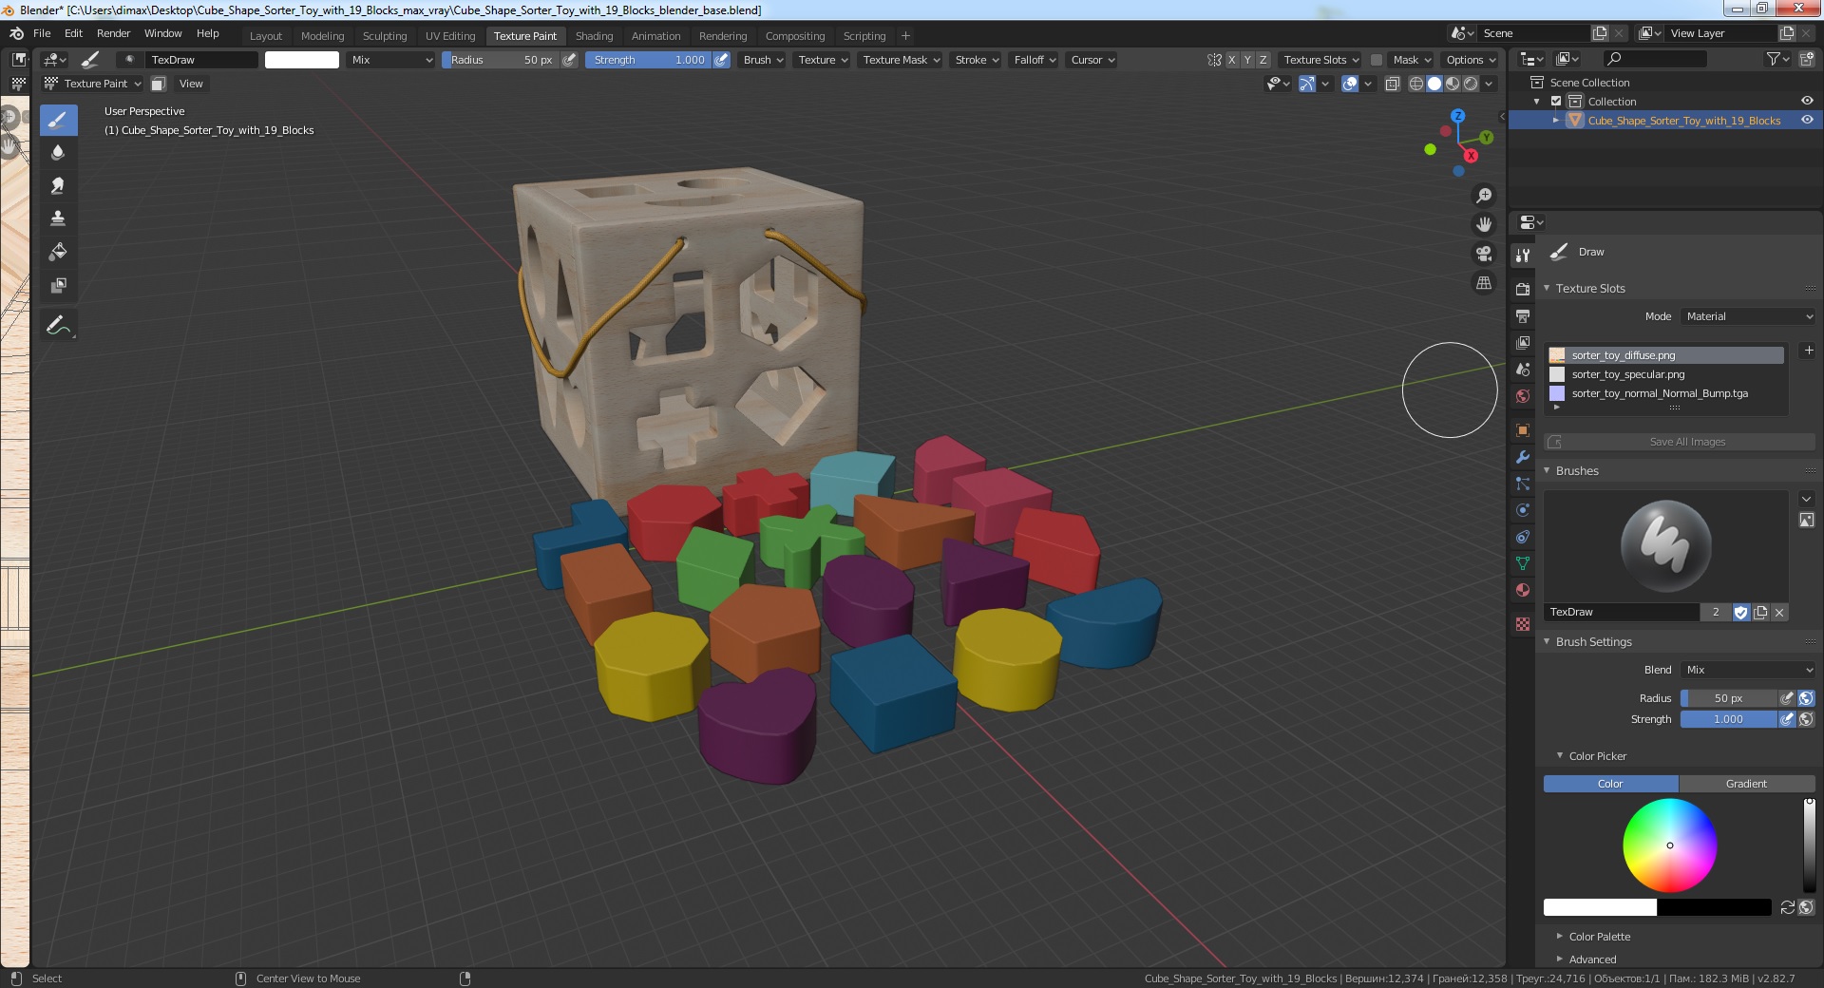Switch to the Gradient color mode

pyautogui.click(x=1746, y=784)
